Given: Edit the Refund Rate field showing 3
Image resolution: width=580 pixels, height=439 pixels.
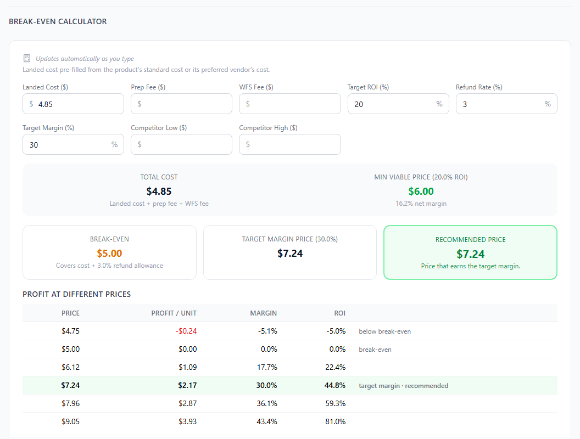Looking at the screenshot, I should point(506,104).
